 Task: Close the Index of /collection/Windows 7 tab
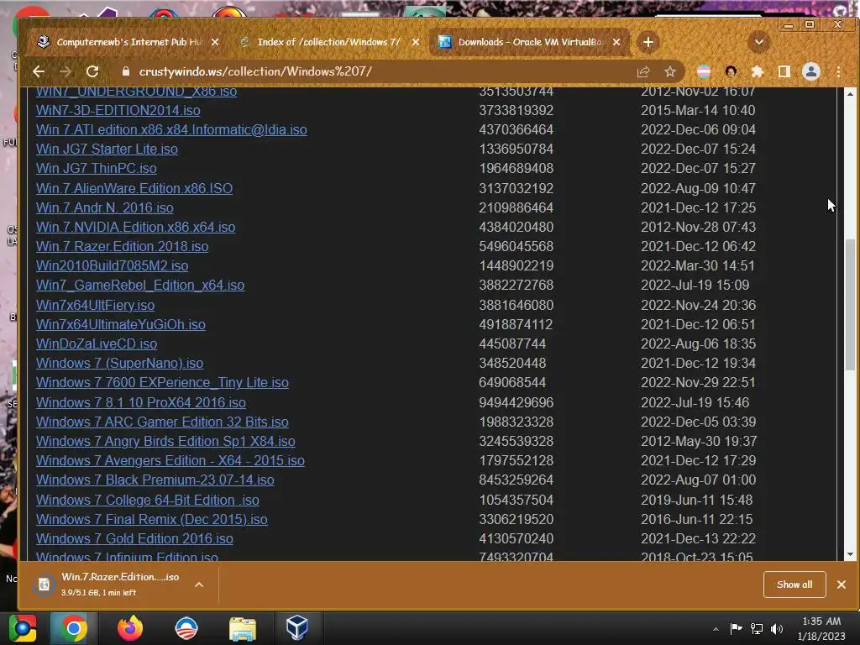[x=416, y=42]
